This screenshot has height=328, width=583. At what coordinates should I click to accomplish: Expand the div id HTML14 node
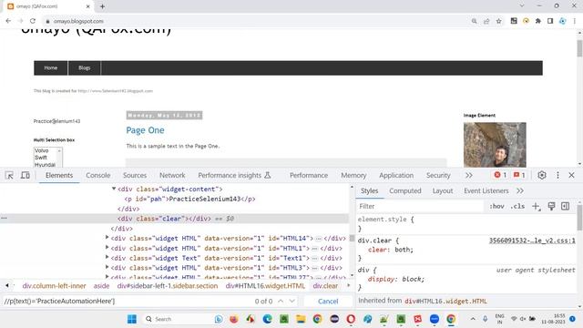(107, 237)
